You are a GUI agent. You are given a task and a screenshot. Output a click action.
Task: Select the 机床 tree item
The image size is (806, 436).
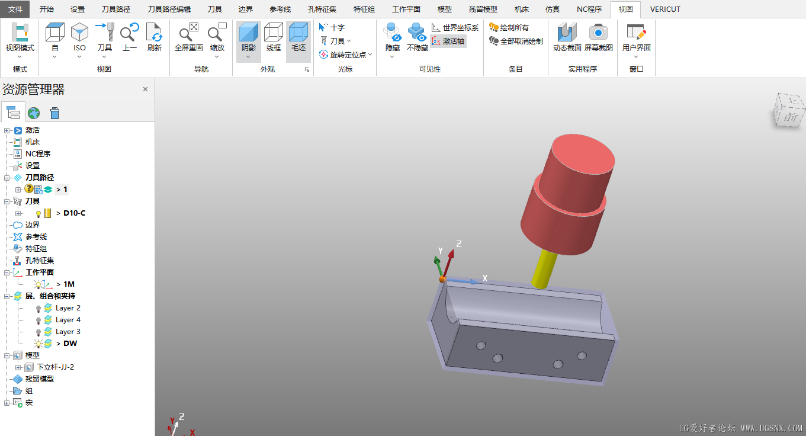click(x=33, y=142)
